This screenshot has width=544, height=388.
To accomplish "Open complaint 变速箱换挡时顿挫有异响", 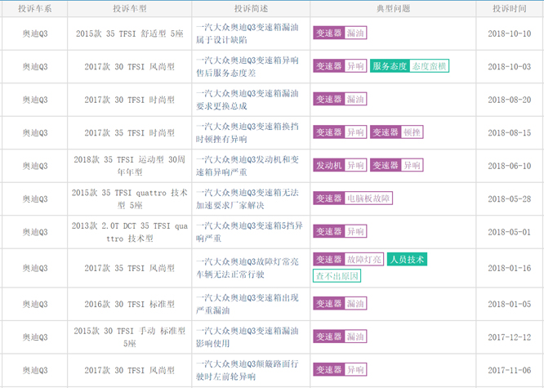I will tap(247, 132).
